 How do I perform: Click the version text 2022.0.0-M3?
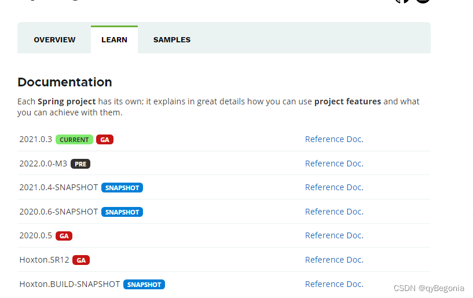coord(43,163)
